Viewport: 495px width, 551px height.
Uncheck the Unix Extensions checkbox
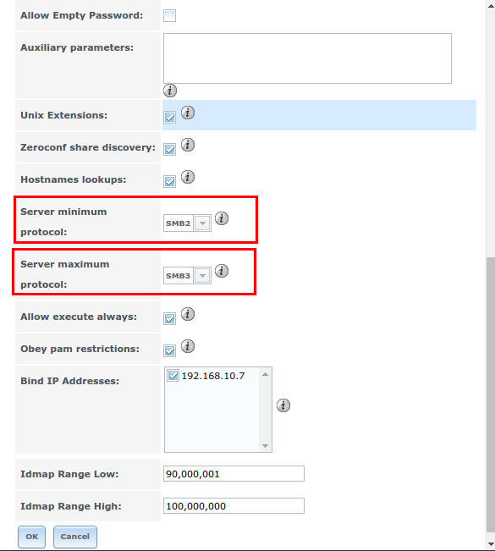[170, 117]
